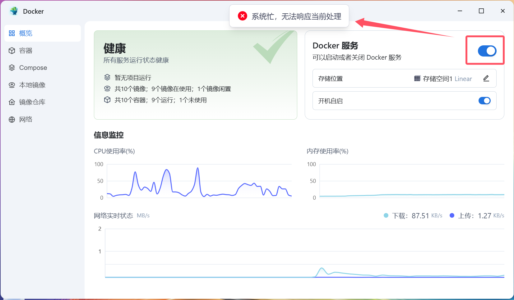Image resolution: width=514 pixels, height=300 pixels.
Task: Toggle the Docker 服务 switch off
Action: click(487, 51)
